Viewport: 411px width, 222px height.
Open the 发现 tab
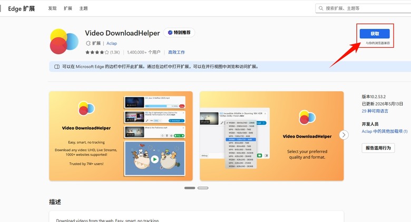(x=52, y=8)
